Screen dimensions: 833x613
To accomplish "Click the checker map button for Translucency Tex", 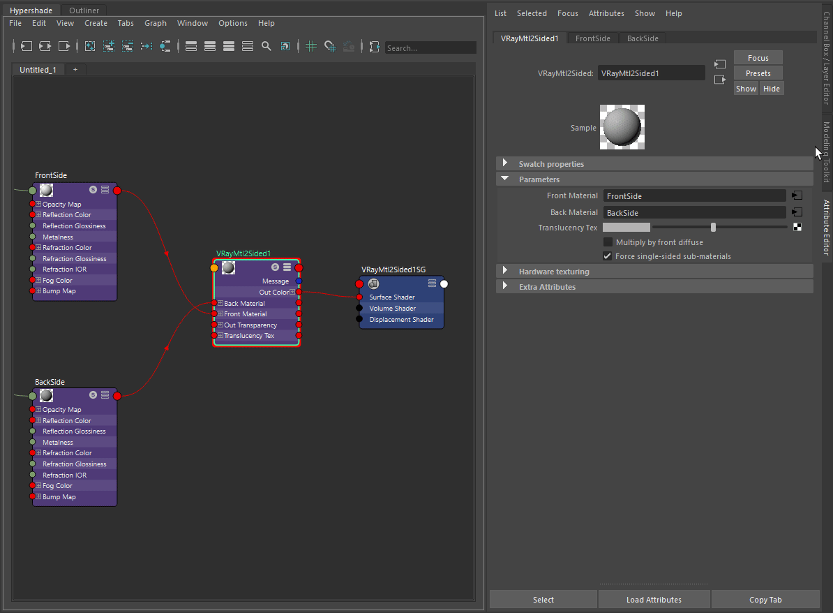I will pos(797,227).
